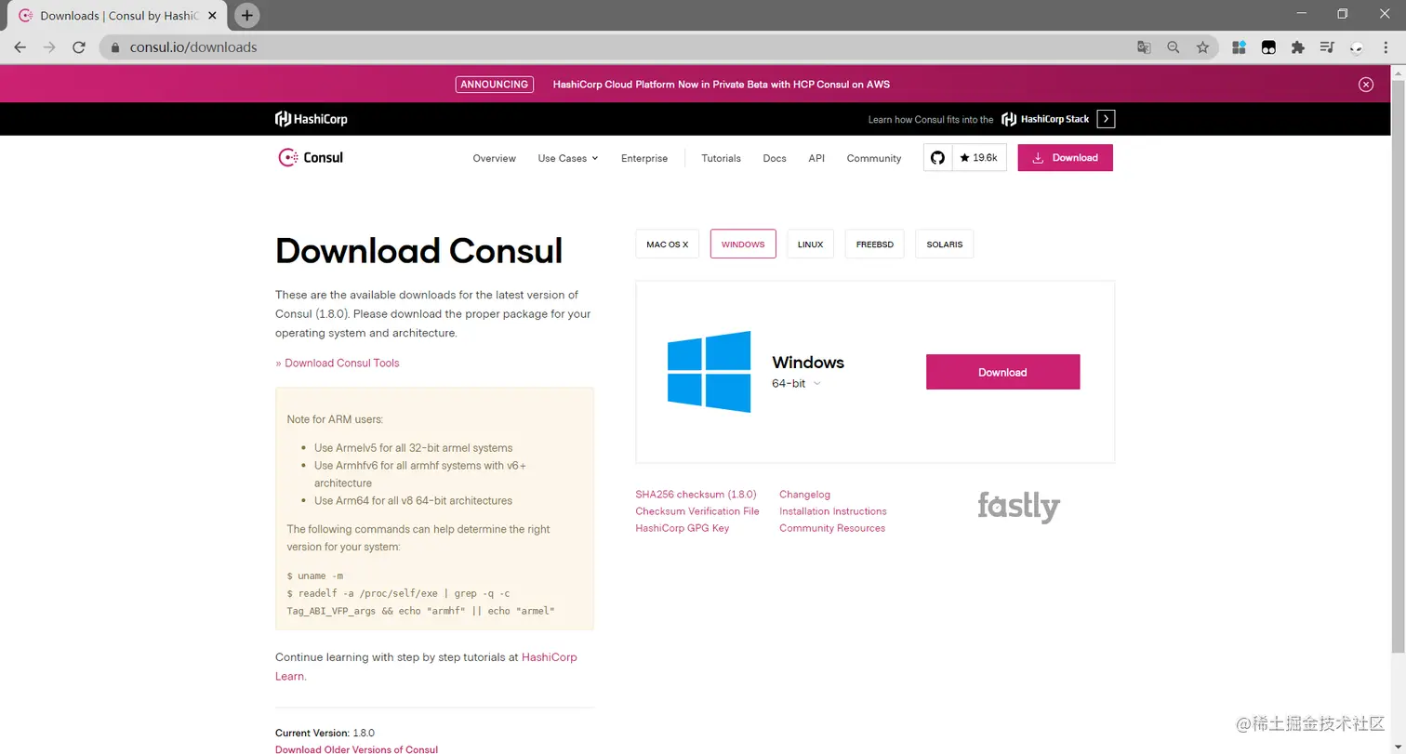
Task: Open the Chrome three-dot menu
Action: coord(1386,47)
